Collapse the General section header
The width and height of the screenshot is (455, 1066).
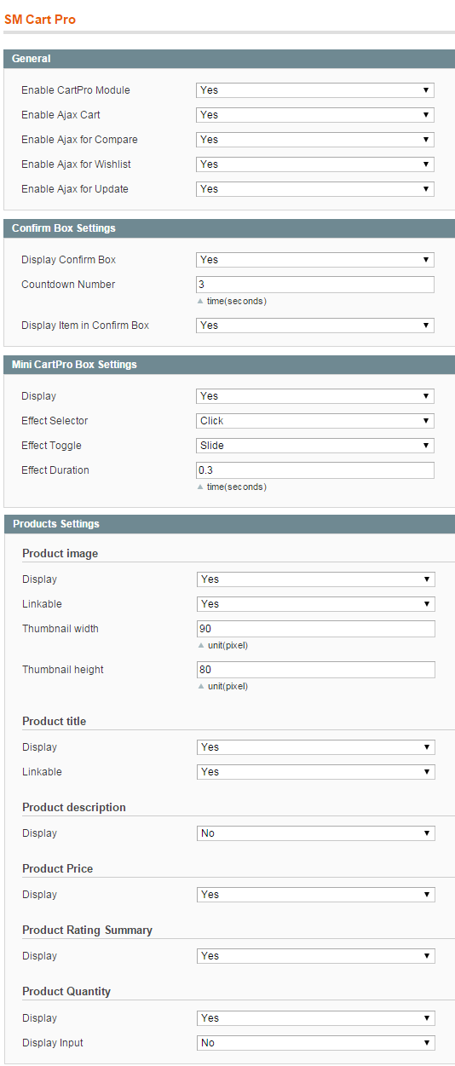(229, 59)
